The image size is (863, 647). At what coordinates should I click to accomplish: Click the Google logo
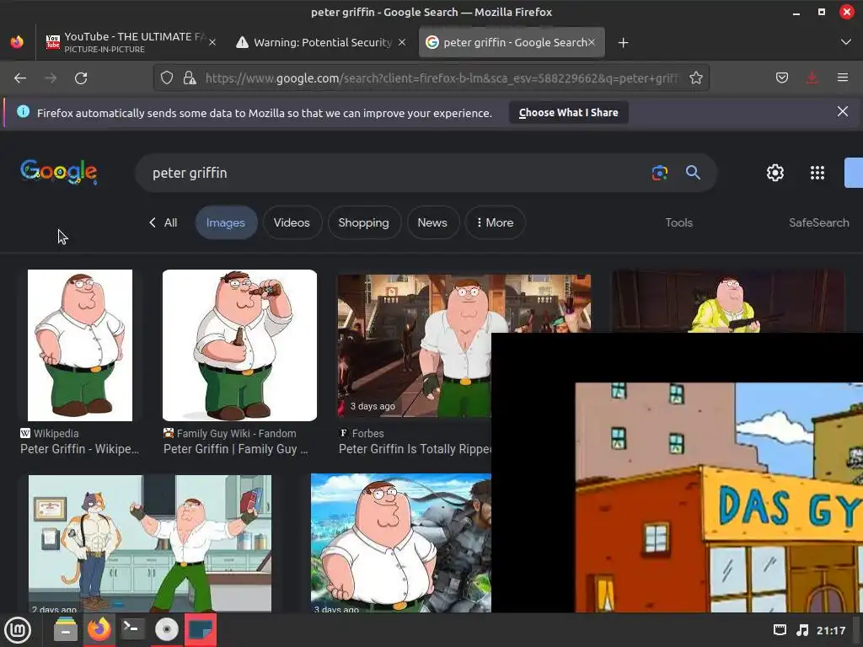(59, 172)
